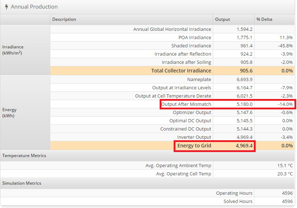Click the POA Irradiance row label
This screenshot has height=208, width=297.
[x=195, y=37]
